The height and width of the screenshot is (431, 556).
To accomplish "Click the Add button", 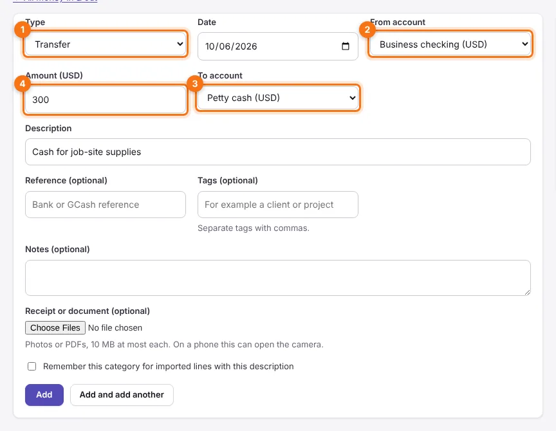I will coord(44,394).
